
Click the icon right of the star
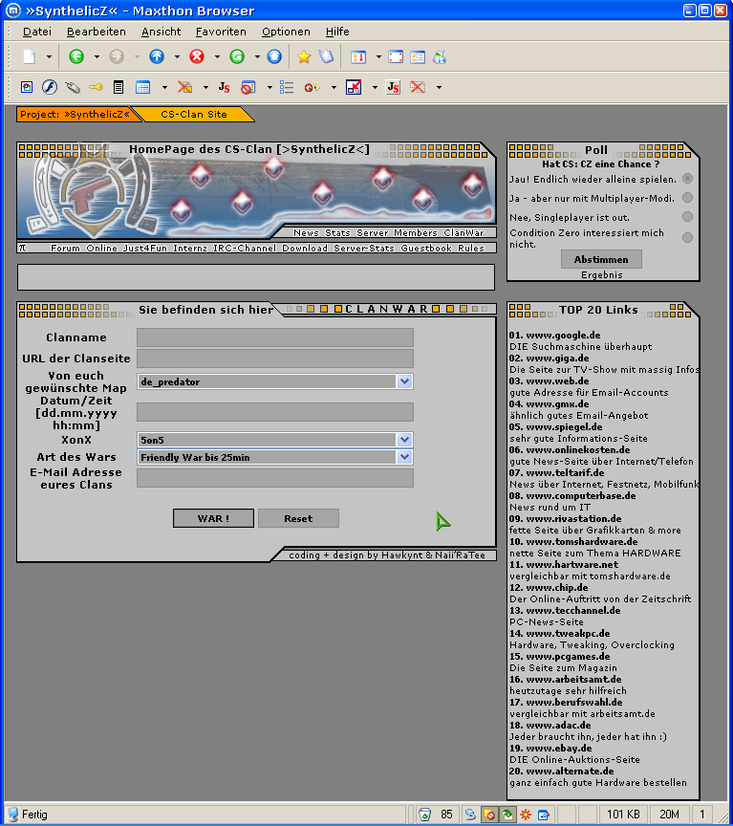[x=326, y=56]
